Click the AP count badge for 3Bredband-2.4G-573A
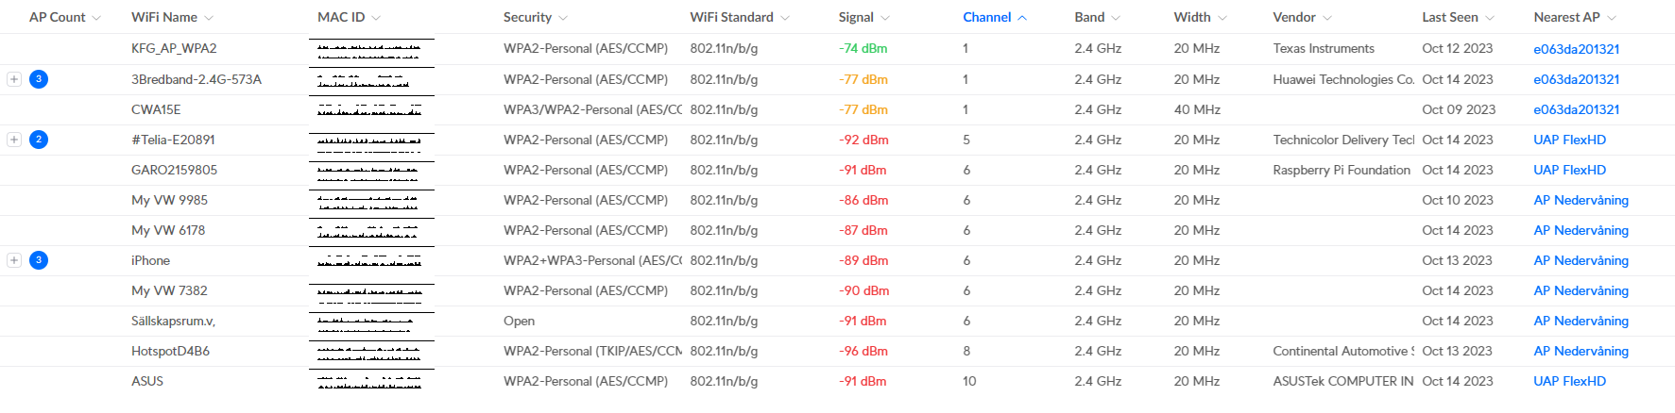This screenshot has height=413, width=1675. pos(39,79)
